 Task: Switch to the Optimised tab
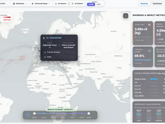(x=157, y=4)
